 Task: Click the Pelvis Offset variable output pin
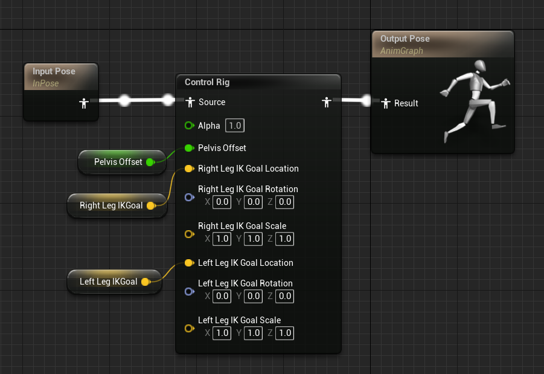150,162
